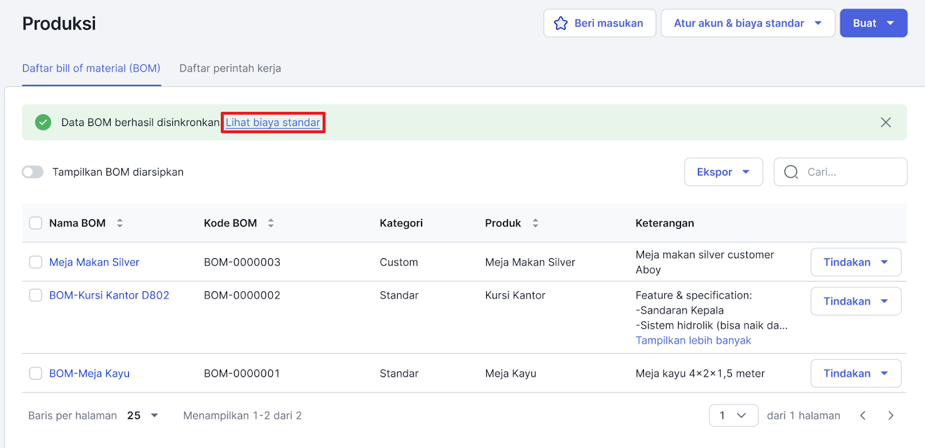Click Kursi Kantor product cell
The image size is (925, 448).
point(515,296)
